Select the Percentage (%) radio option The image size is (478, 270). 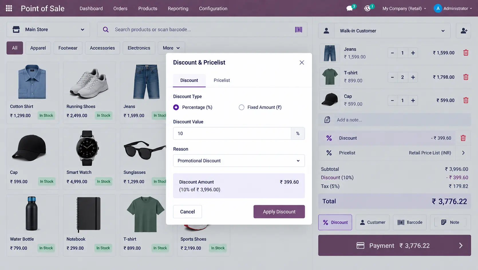click(176, 107)
